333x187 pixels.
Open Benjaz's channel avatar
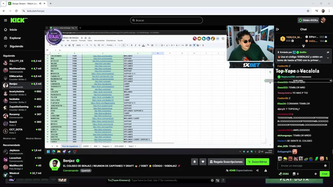(x=55, y=164)
